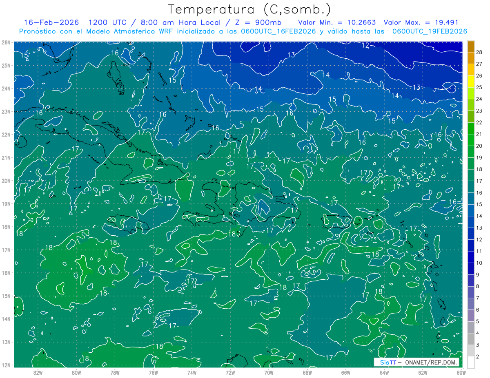Select the green swatch labeled 20
490x378 pixels.
click(x=471, y=140)
